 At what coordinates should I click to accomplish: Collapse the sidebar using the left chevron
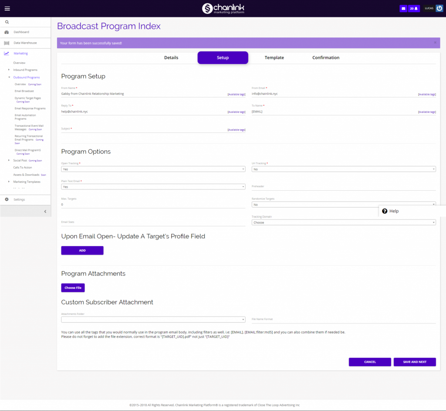[x=45, y=211]
